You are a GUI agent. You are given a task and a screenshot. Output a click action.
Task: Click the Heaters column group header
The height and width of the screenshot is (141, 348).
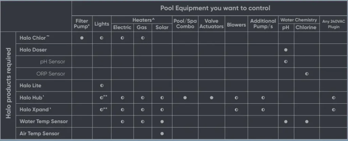click(x=141, y=20)
